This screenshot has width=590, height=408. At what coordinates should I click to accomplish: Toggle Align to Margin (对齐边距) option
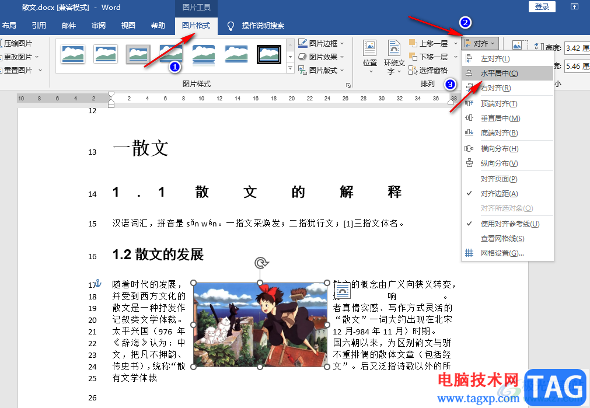pyautogui.click(x=499, y=194)
